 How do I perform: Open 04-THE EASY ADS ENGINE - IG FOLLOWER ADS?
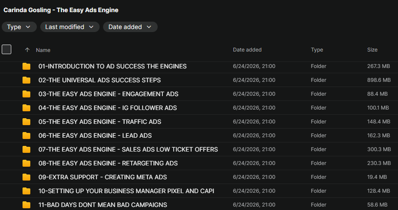pyautogui.click(x=108, y=108)
